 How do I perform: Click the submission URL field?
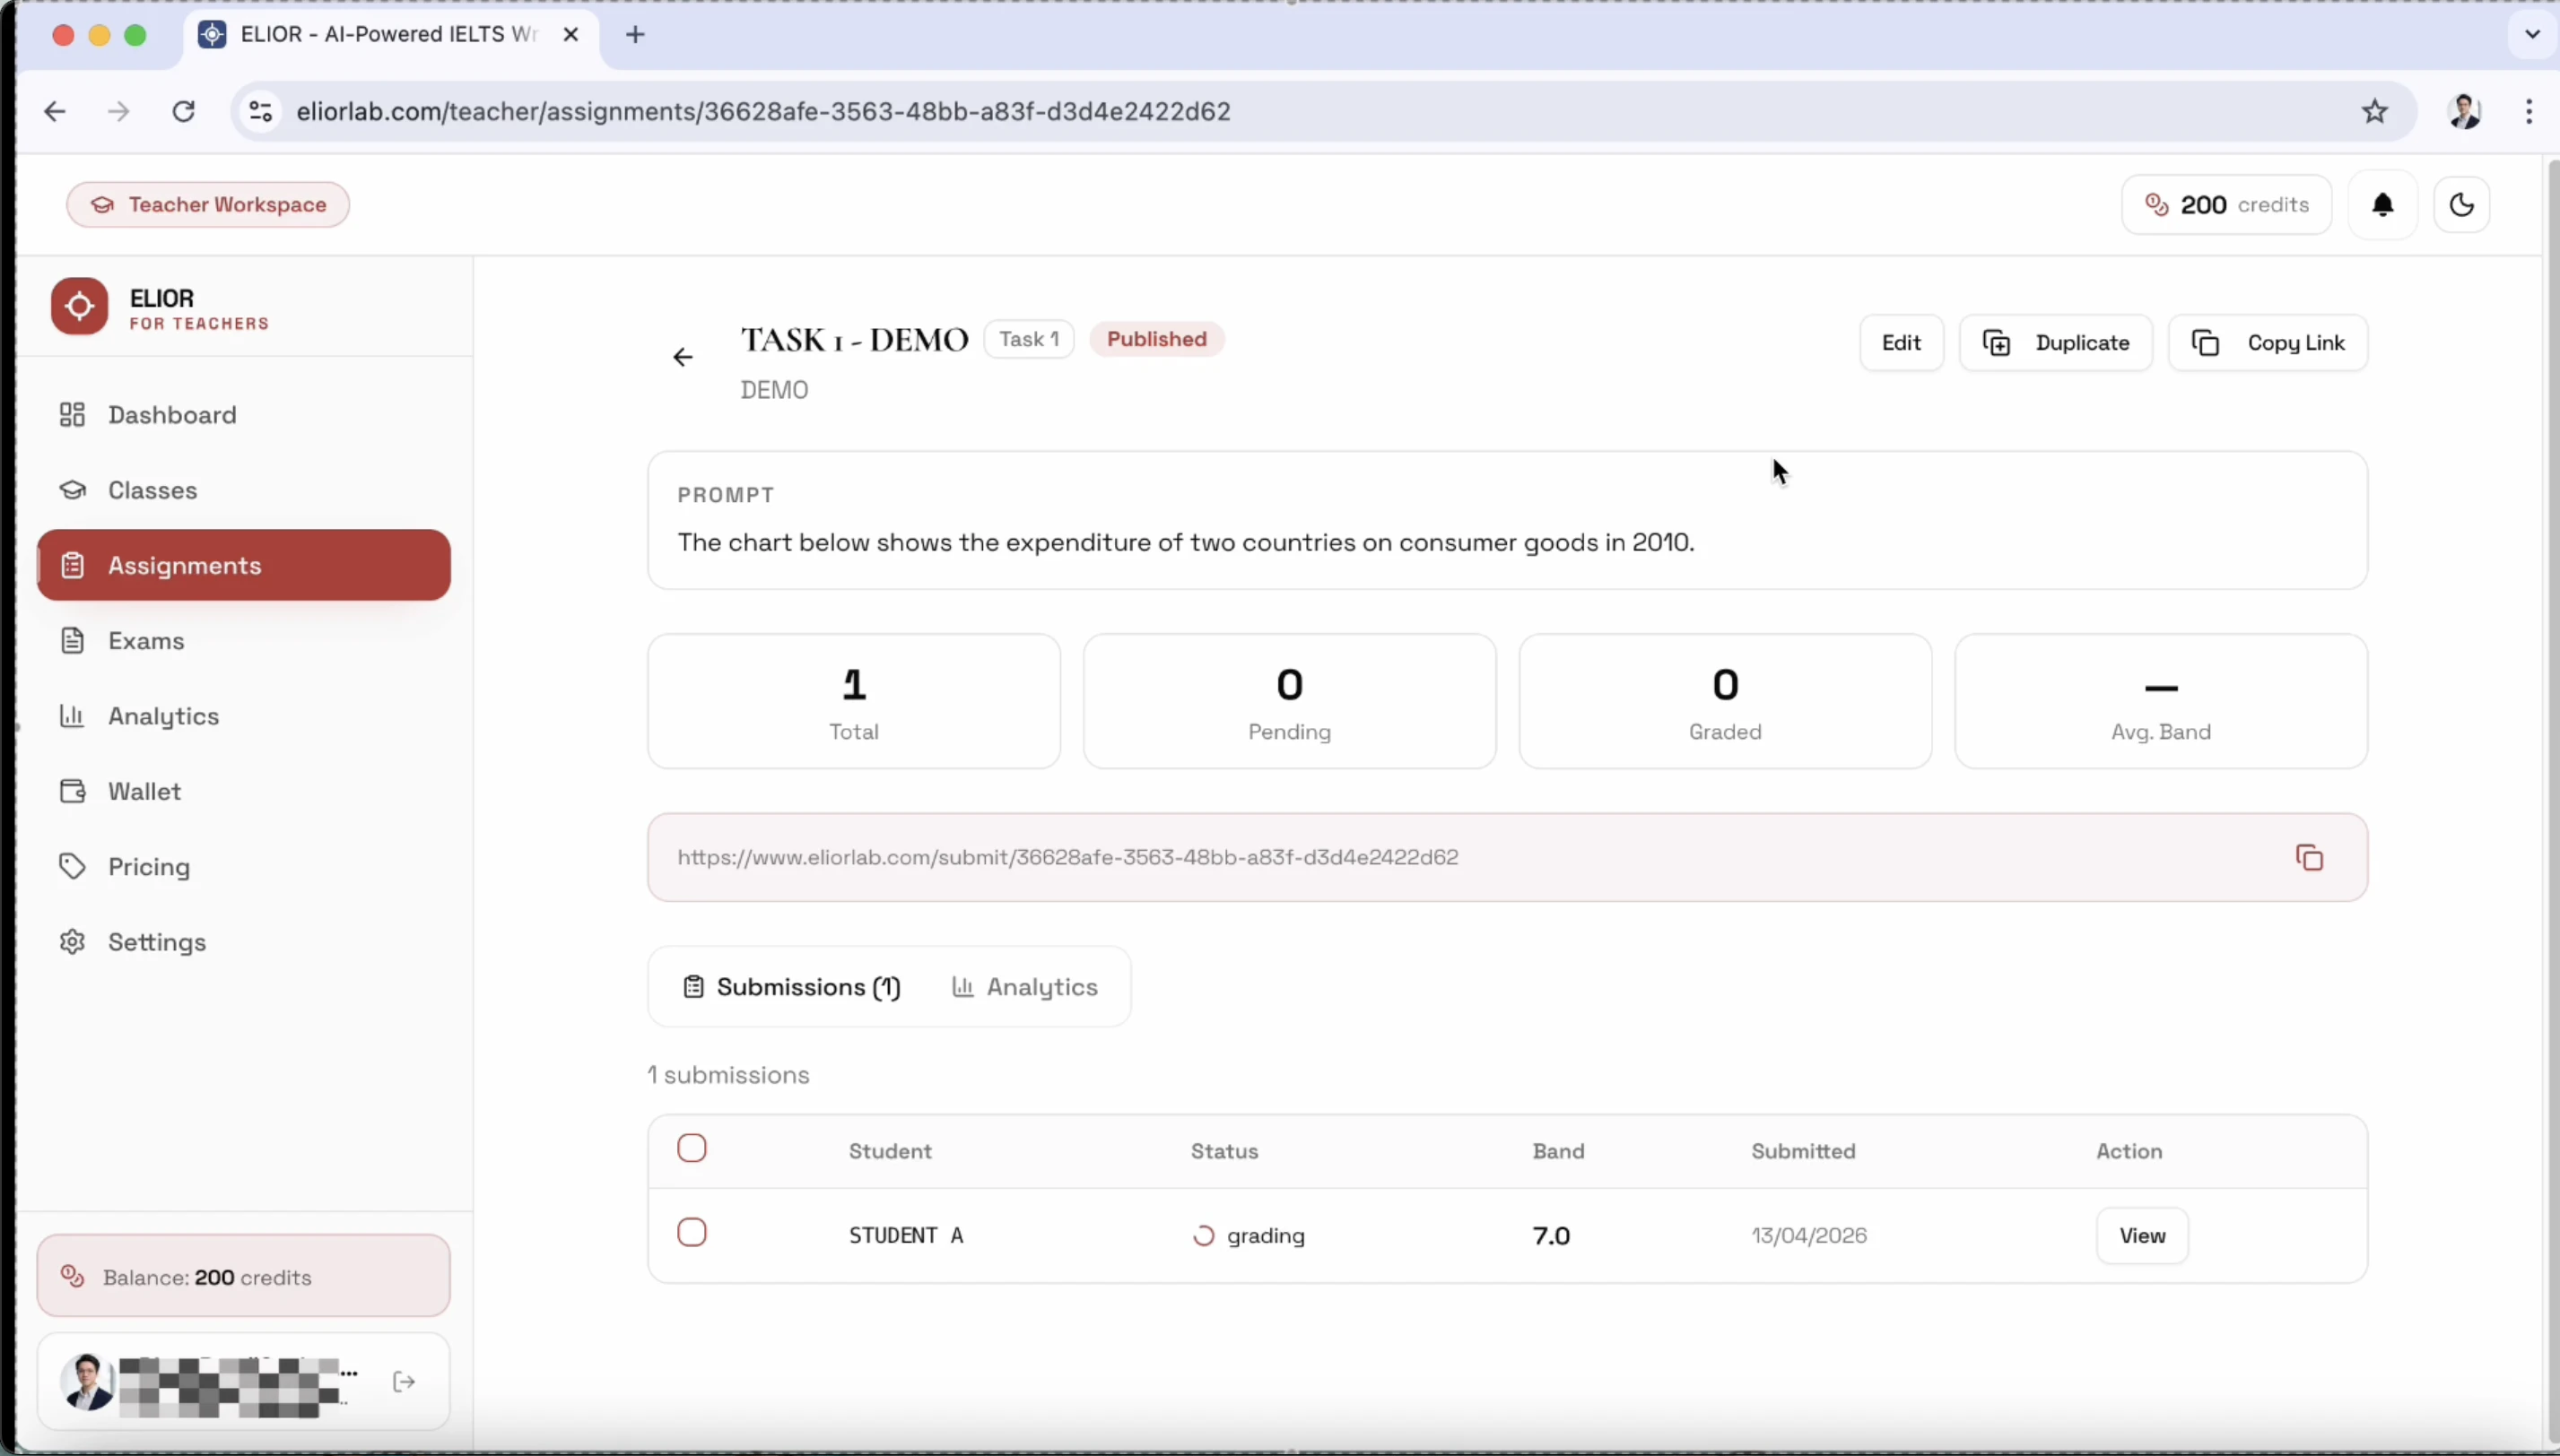[x=1067, y=858]
